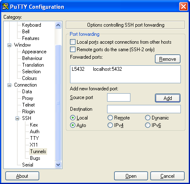Click the category list scrollbar thumb
This screenshot has width=190, height=184.
pyautogui.click(x=58, y=103)
